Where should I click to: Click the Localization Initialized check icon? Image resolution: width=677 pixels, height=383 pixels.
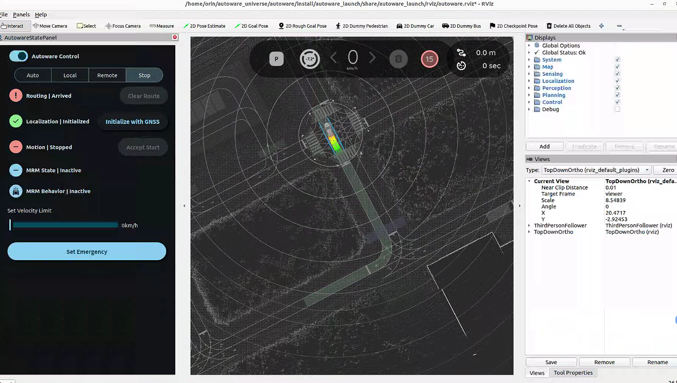point(16,121)
